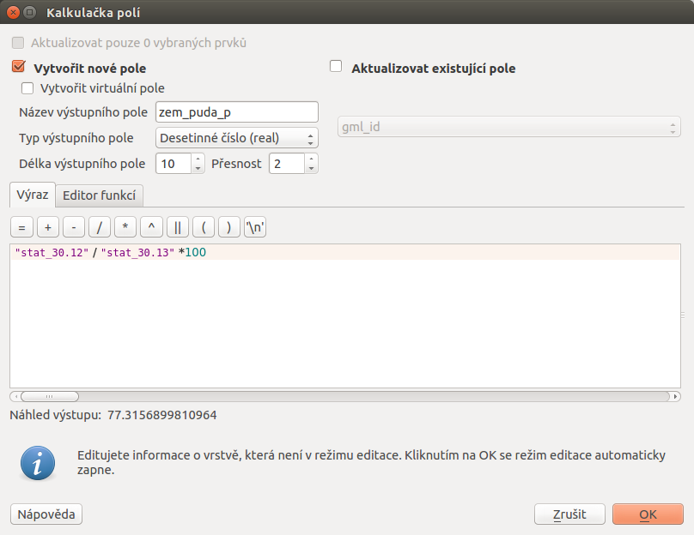This screenshot has width=694, height=535.
Task: Decrease 'Přesnost' value with down arrow
Action: [311, 169]
